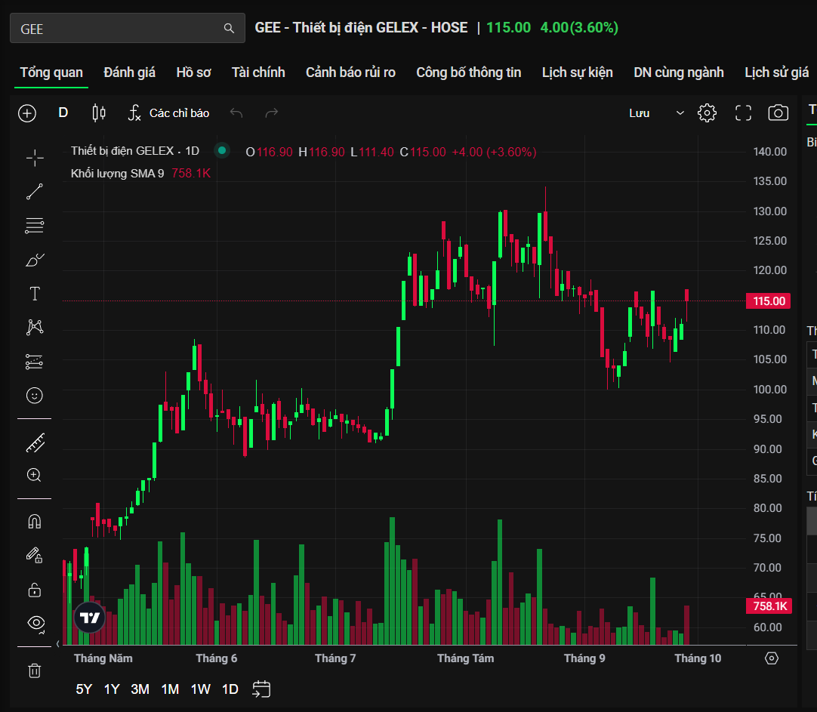This screenshot has width=817, height=712.
Task: Click the Tháng Tám time axis label
Action: point(465,658)
